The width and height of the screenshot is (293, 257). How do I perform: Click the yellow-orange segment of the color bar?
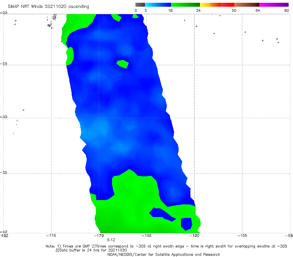point(210,5)
